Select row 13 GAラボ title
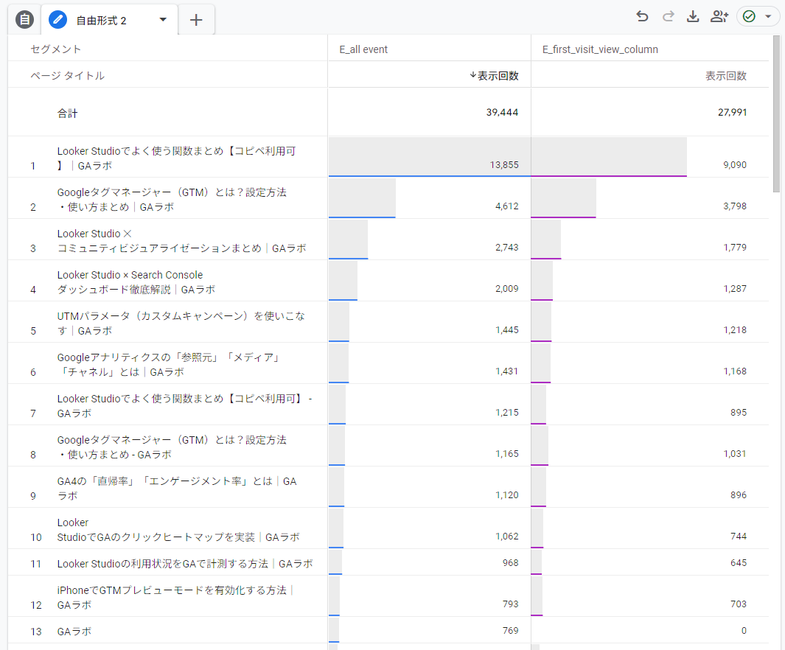The height and width of the screenshot is (650, 785). pyautogui.click(x=74, y=632)
